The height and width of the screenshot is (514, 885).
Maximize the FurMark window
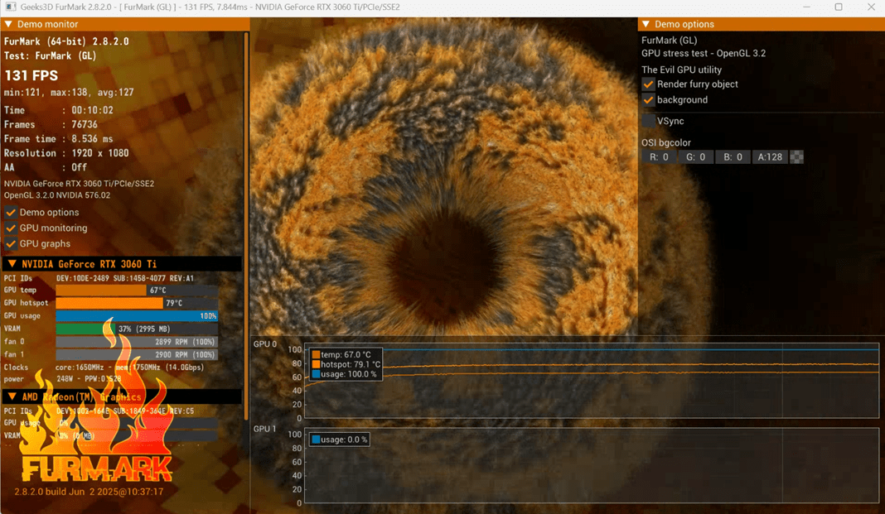click(x=839, y=7)
